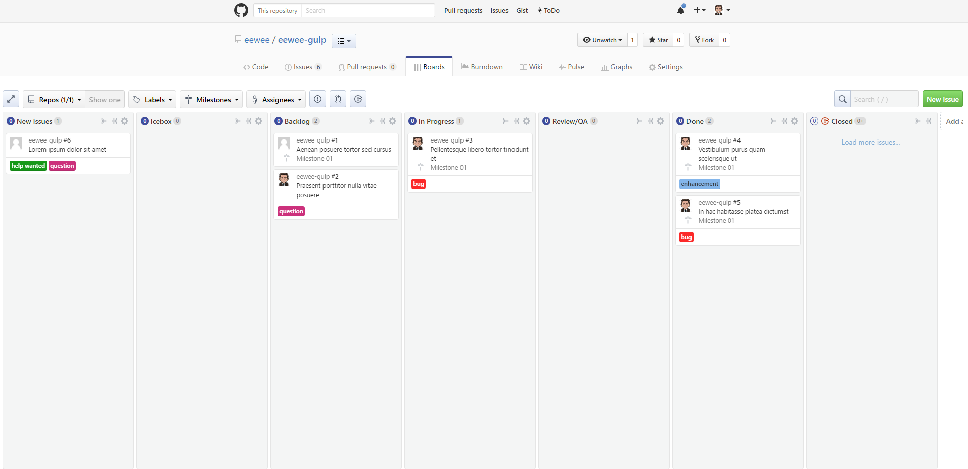Click the green New Issue button
The width and height of the screenshot is (968, 469).
point(942,99)
